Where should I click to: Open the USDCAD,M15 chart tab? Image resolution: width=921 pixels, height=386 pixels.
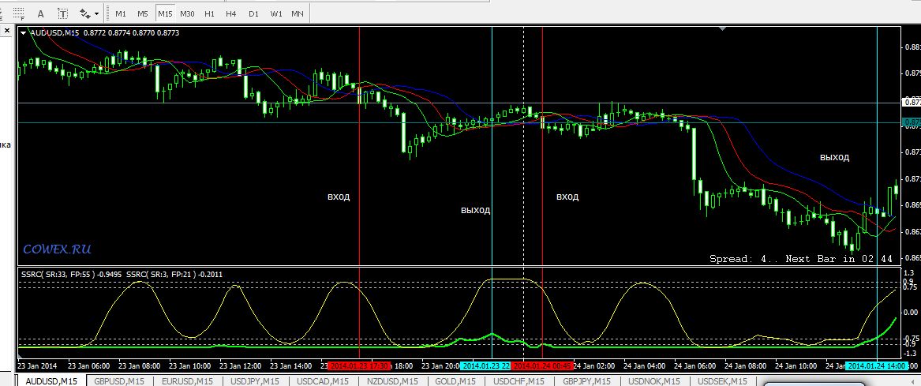323,381
